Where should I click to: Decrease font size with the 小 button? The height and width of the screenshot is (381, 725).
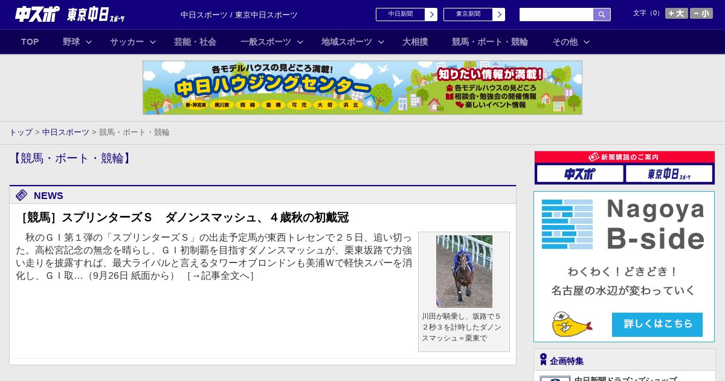701,13
